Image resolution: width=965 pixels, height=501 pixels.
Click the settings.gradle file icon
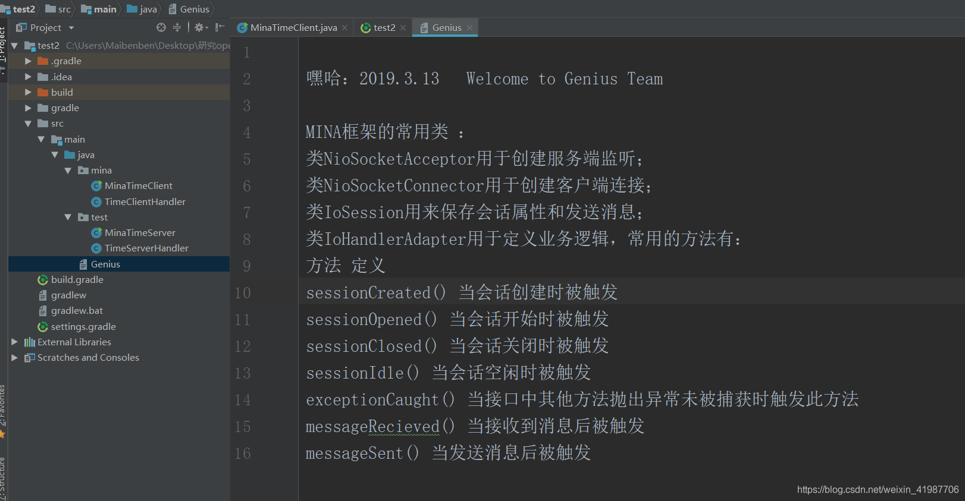(x=43, y=326)
